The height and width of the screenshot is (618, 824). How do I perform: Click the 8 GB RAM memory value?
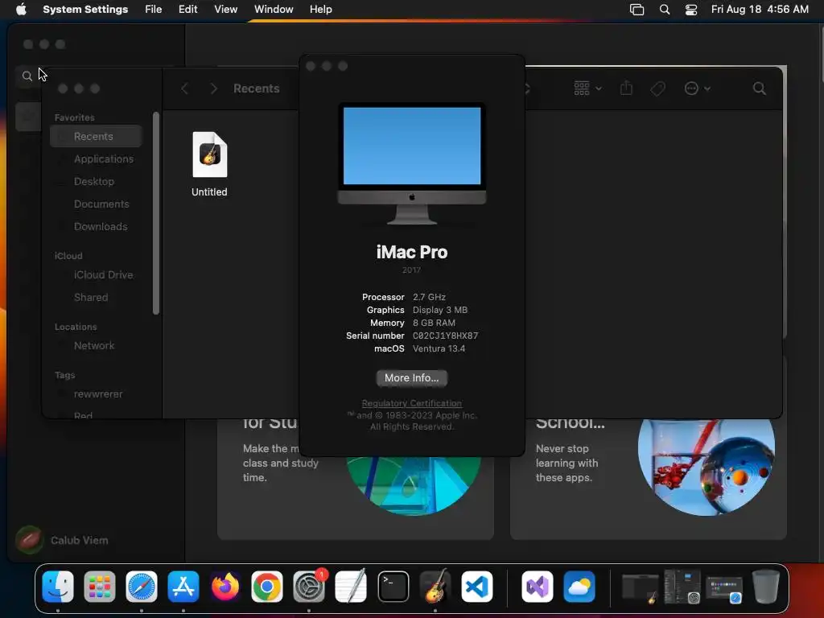click(434, 323)
